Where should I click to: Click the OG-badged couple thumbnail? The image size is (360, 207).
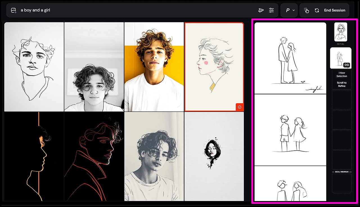(x=341, y=58)
